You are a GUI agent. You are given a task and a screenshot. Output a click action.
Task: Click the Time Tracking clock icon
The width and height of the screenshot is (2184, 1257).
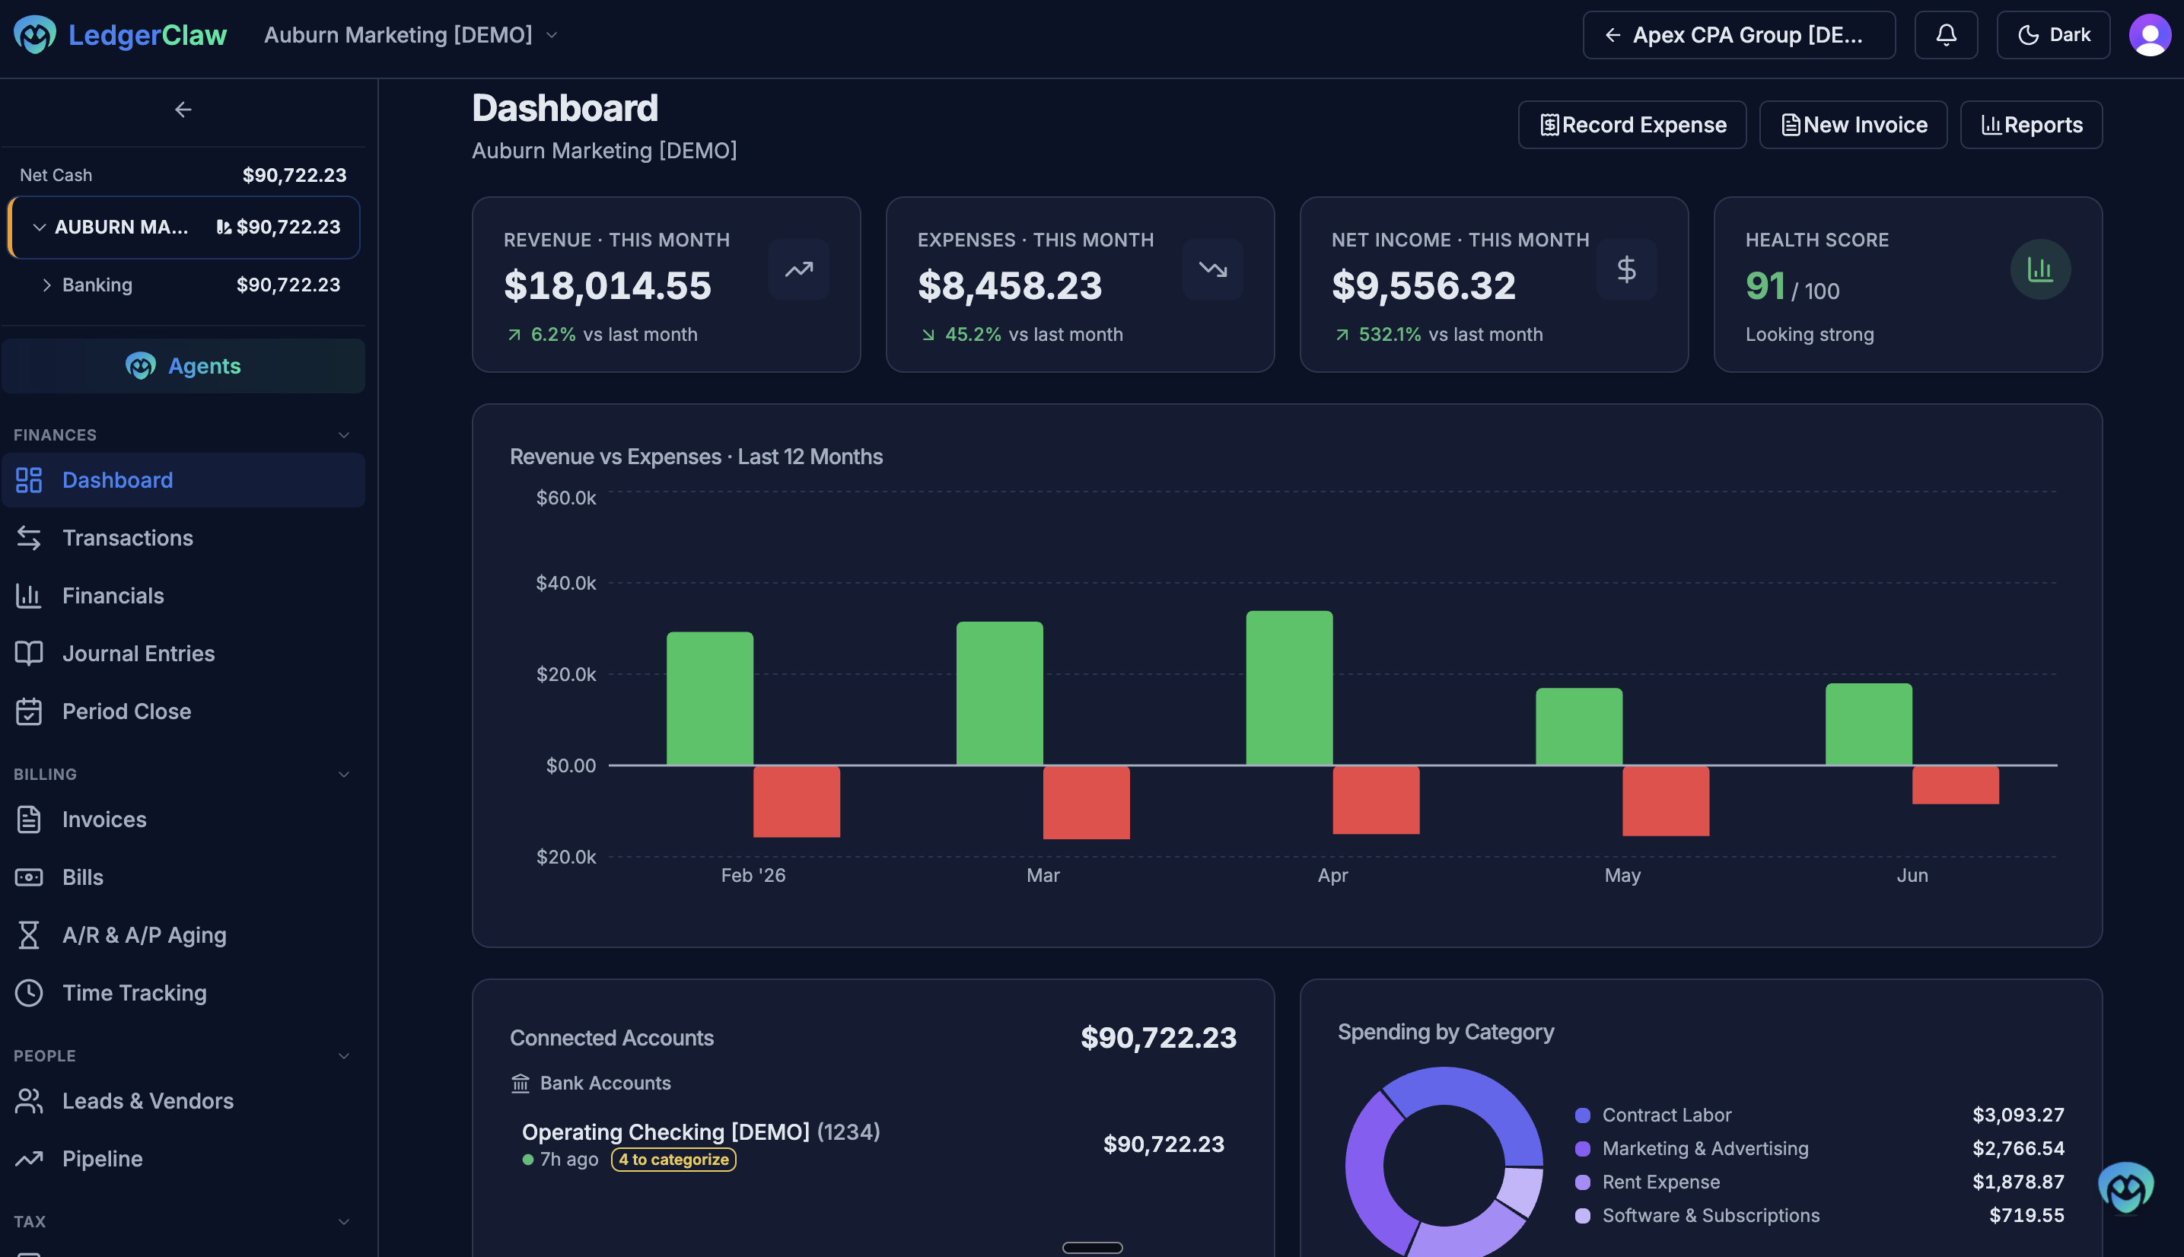28,993
